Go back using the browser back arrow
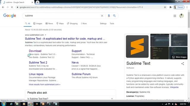The image size is (190, 106). tap(3, 7)
